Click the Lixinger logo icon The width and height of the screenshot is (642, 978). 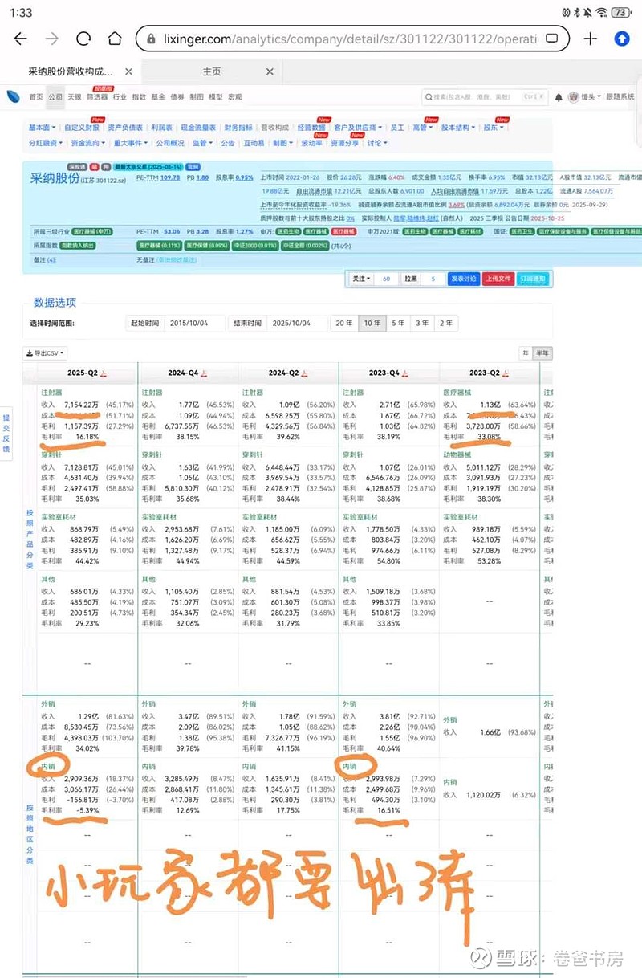tap(14, 96)
